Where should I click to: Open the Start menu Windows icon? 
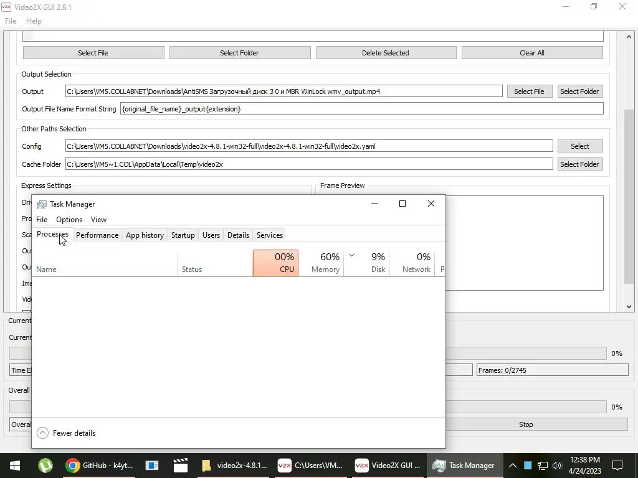click(15, 466)
